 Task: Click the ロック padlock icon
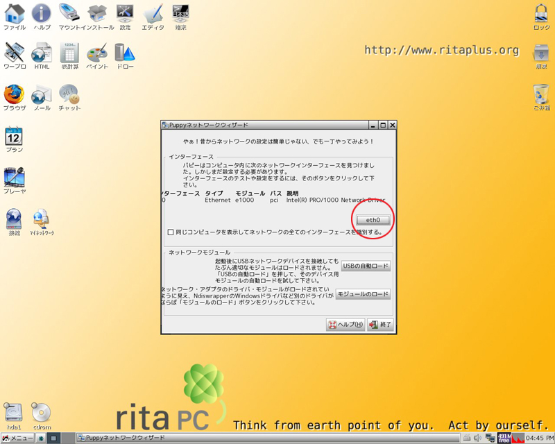541,14
